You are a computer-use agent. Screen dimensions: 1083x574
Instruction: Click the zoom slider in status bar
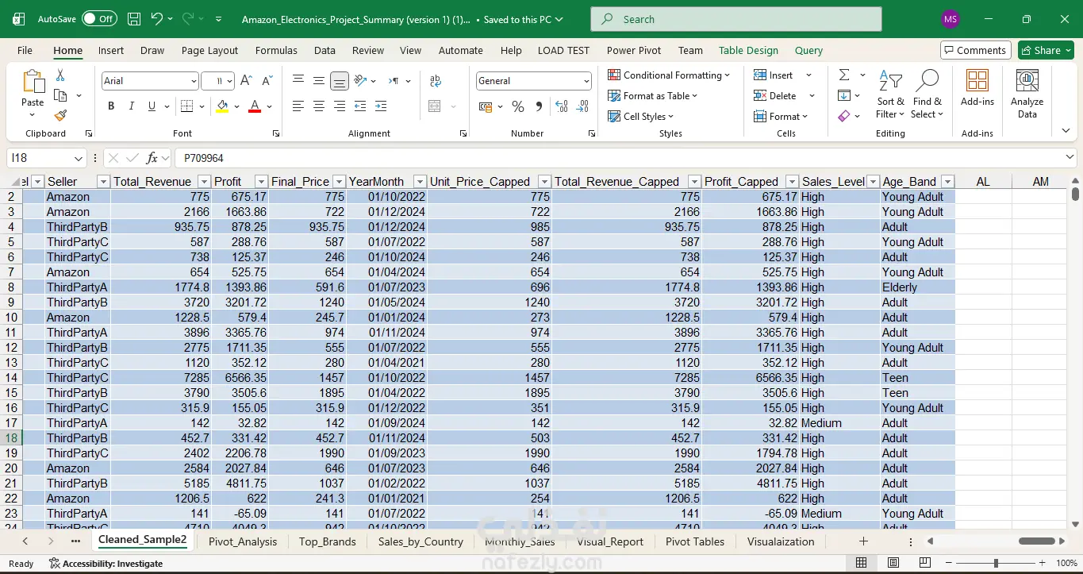click(x=996, y=563)
